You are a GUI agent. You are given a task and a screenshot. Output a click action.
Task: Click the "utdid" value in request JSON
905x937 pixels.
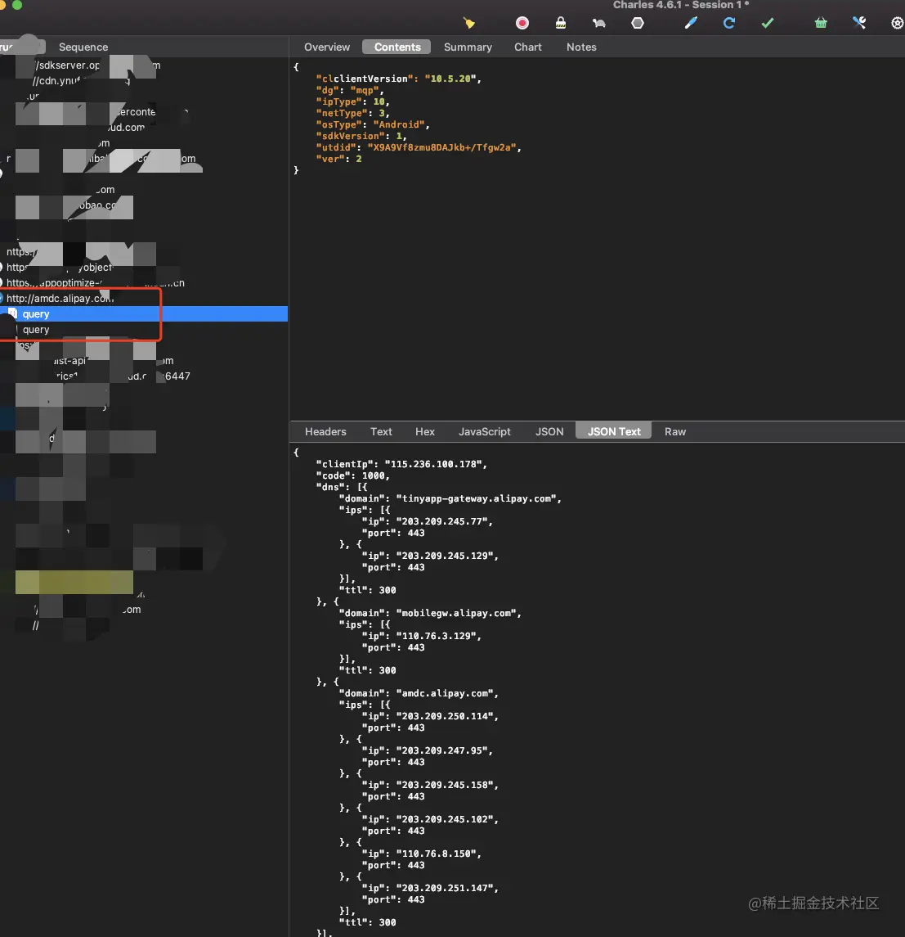point(444,147)
